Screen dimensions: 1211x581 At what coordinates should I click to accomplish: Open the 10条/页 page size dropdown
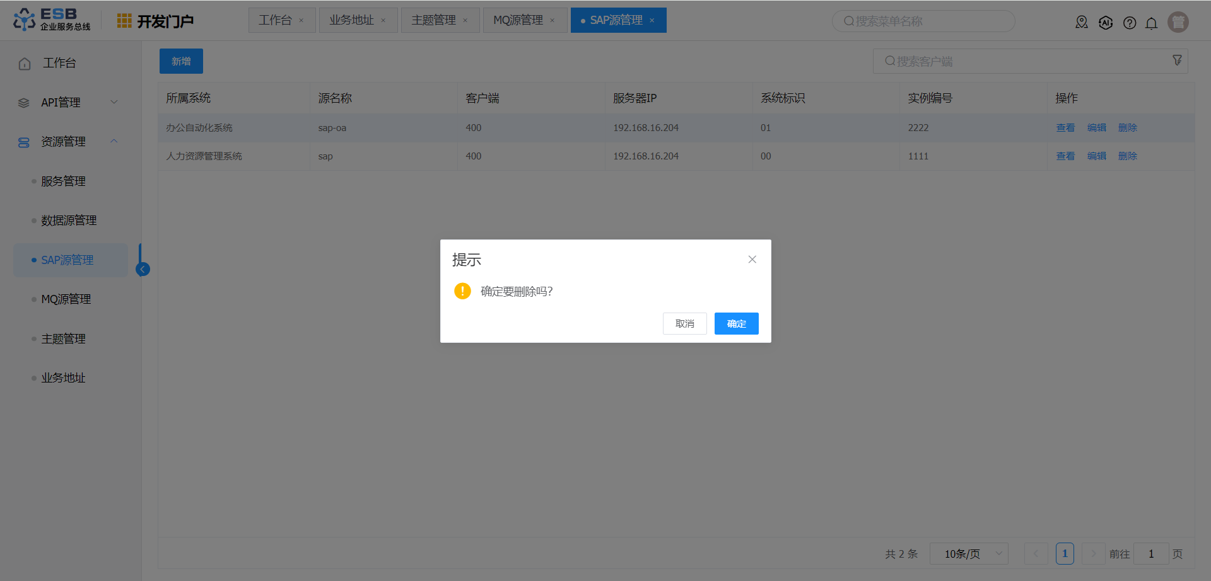tap(969, 554)
